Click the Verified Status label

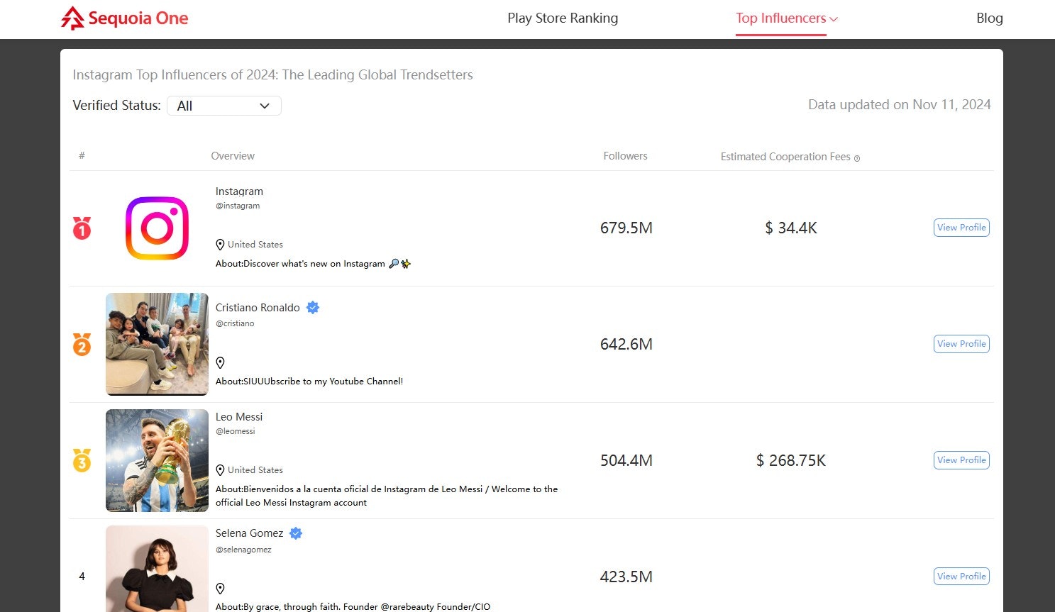point(116,106)
